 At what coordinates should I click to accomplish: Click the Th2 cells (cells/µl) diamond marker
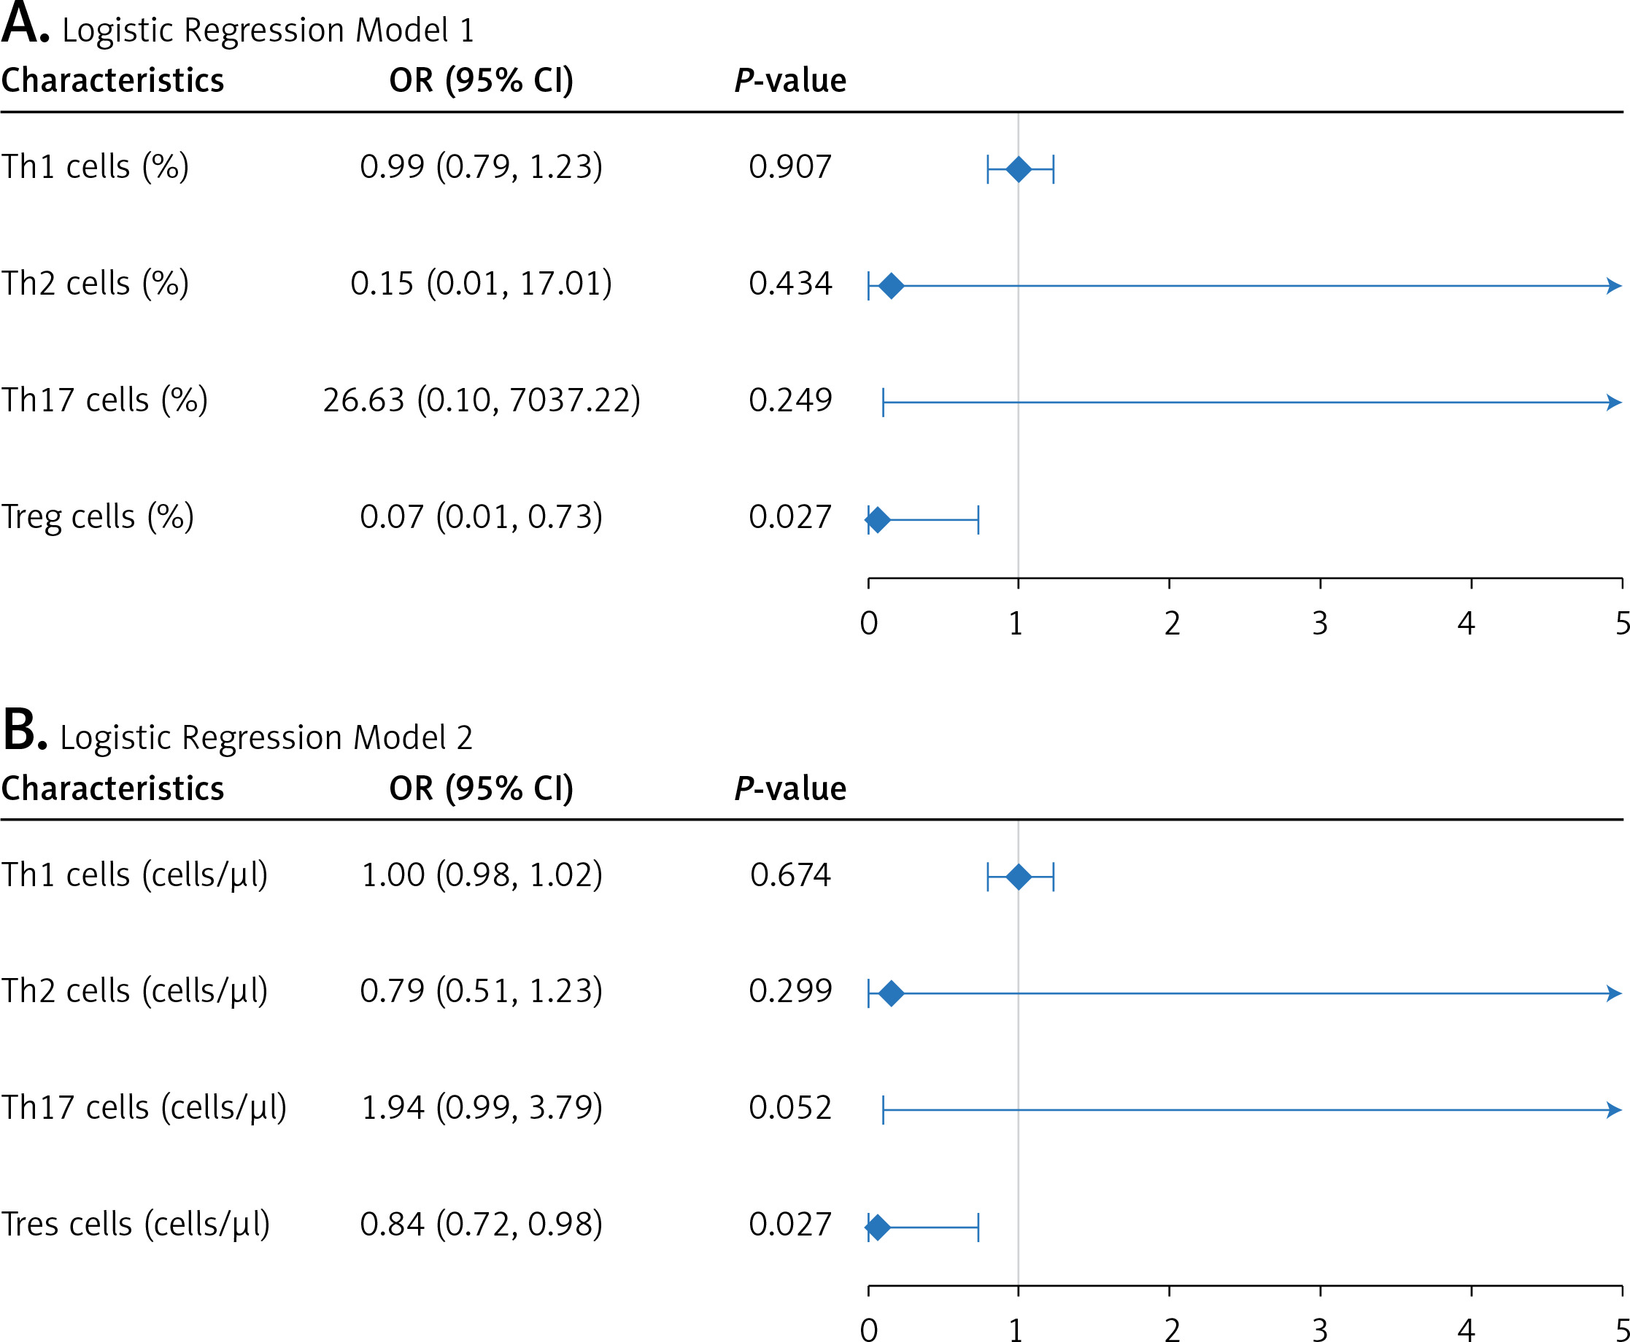[x=891, y=993]
